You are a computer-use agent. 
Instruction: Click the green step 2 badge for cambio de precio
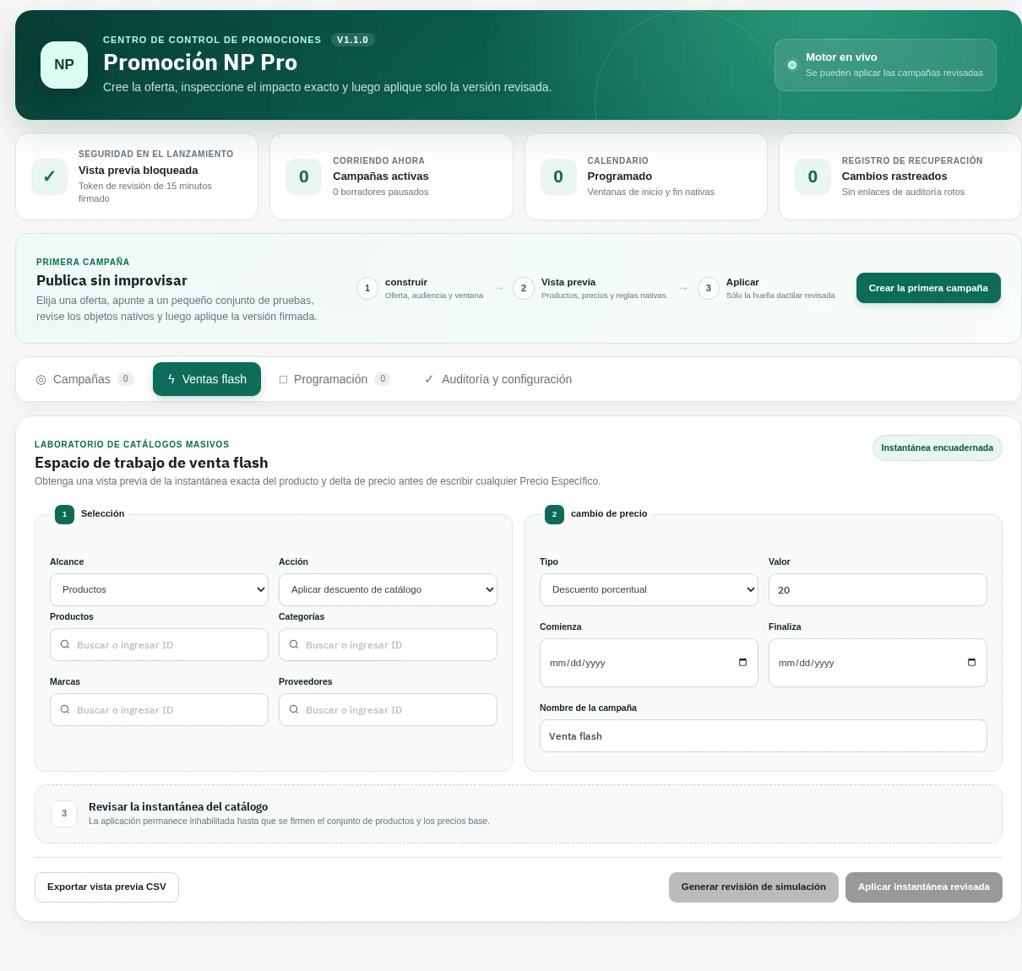pos(554,514)
